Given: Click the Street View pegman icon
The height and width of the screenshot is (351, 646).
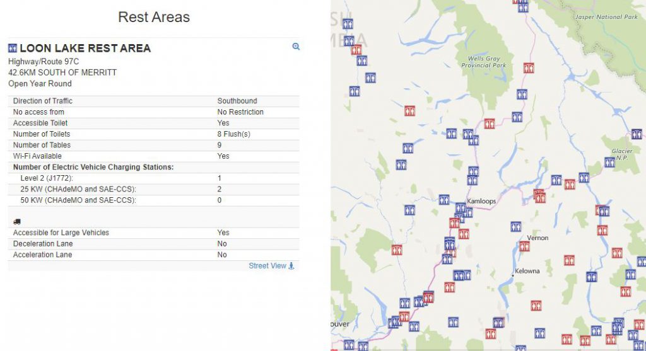Looking at the screenshot, I should pos(291,266).
